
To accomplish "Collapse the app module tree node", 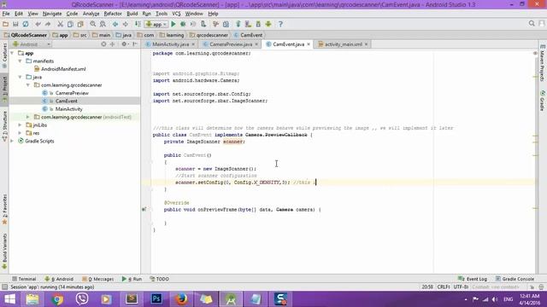I will click(12, 53).
